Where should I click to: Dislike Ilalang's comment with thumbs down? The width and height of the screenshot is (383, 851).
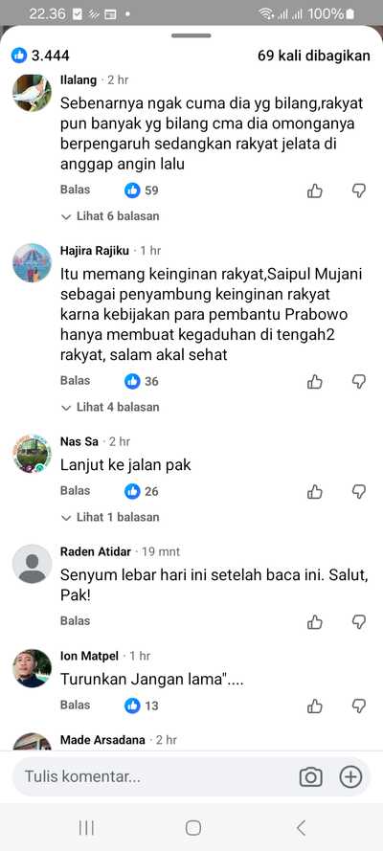pos(359,190)
